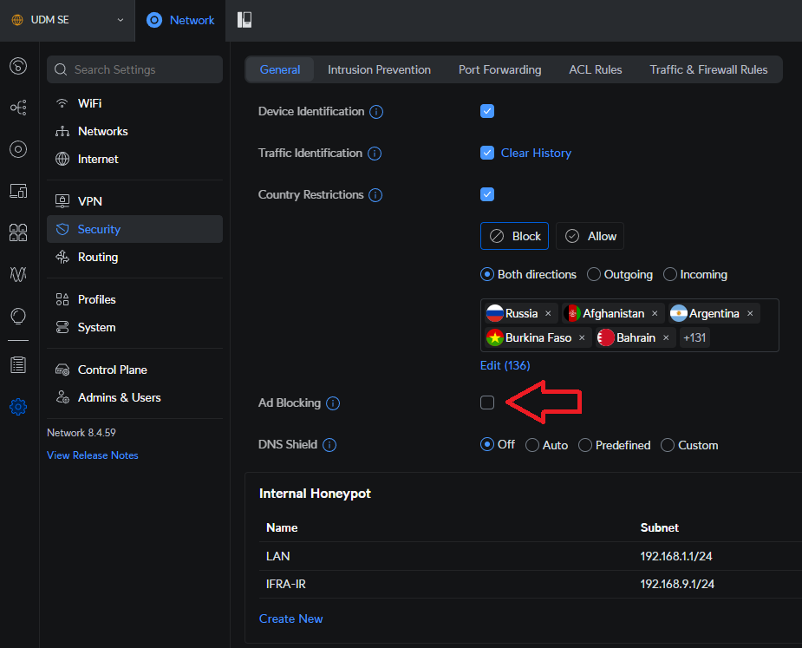Image resolution: width=802 pixels, height=648 pixels.
Task: Open Admins & Users settings
Action: (x=134, y=397)
